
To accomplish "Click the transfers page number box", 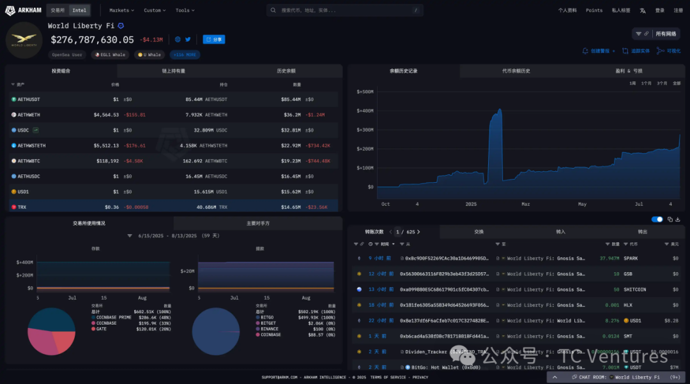I will pyautogui.click(x=397, y=232).
